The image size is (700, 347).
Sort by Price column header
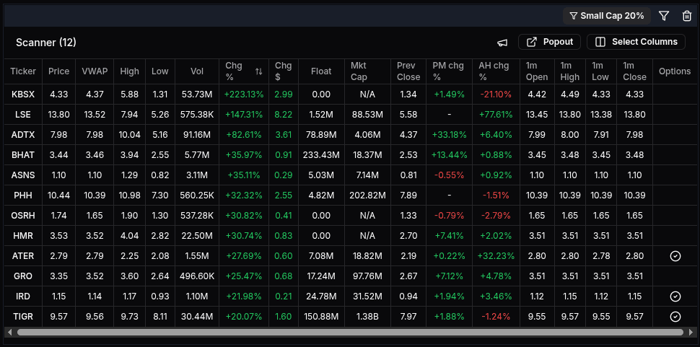click(x=59, y=71)
